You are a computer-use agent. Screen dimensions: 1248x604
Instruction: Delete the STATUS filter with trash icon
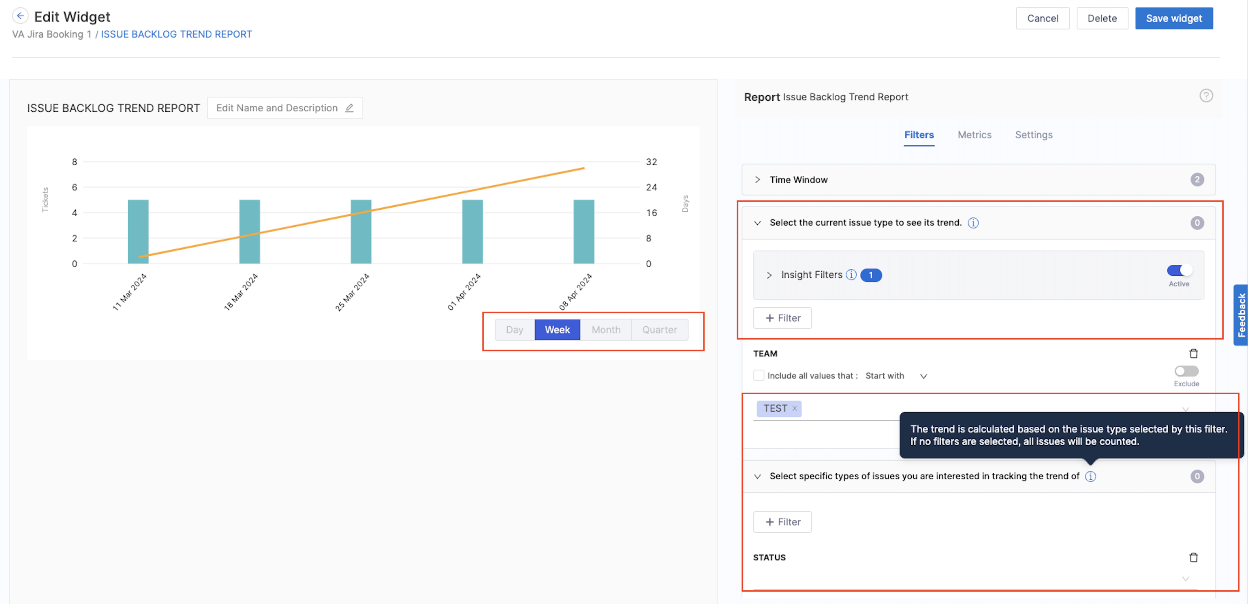click(x=1193, y=557)
